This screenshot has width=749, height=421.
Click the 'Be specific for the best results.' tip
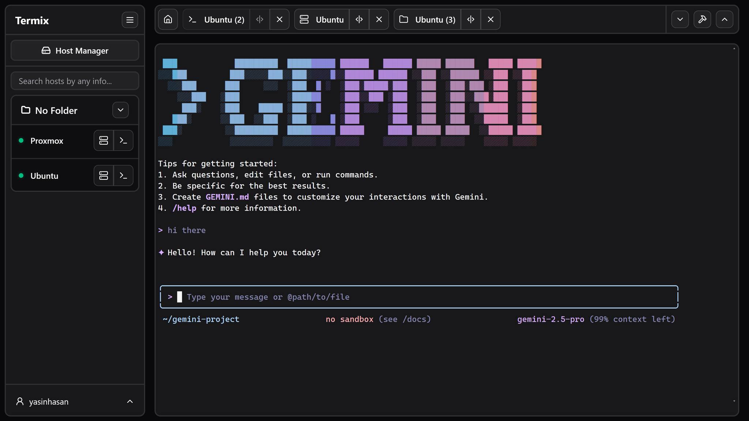(x=251, y=186)
